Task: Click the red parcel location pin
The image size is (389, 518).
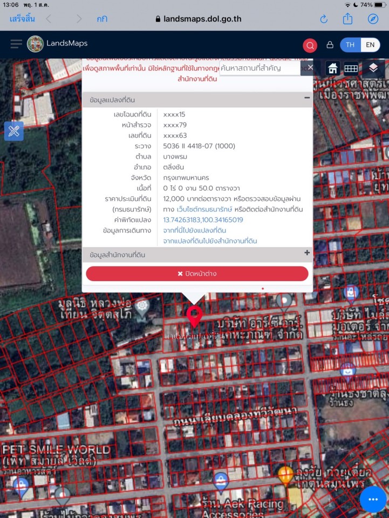Action: (194, 316)
